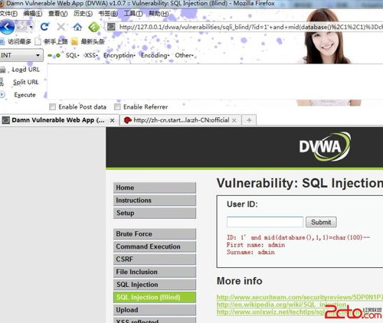Click the HackBar URL text area

click(x=215, y=82)
